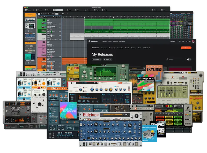Open the Fair Trade AI tab
Screen dimensions: 207x153
coord(146,48)
